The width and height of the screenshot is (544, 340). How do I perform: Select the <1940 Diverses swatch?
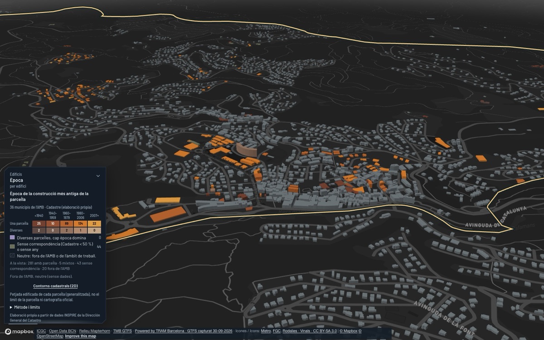click(x=39, y=230)
